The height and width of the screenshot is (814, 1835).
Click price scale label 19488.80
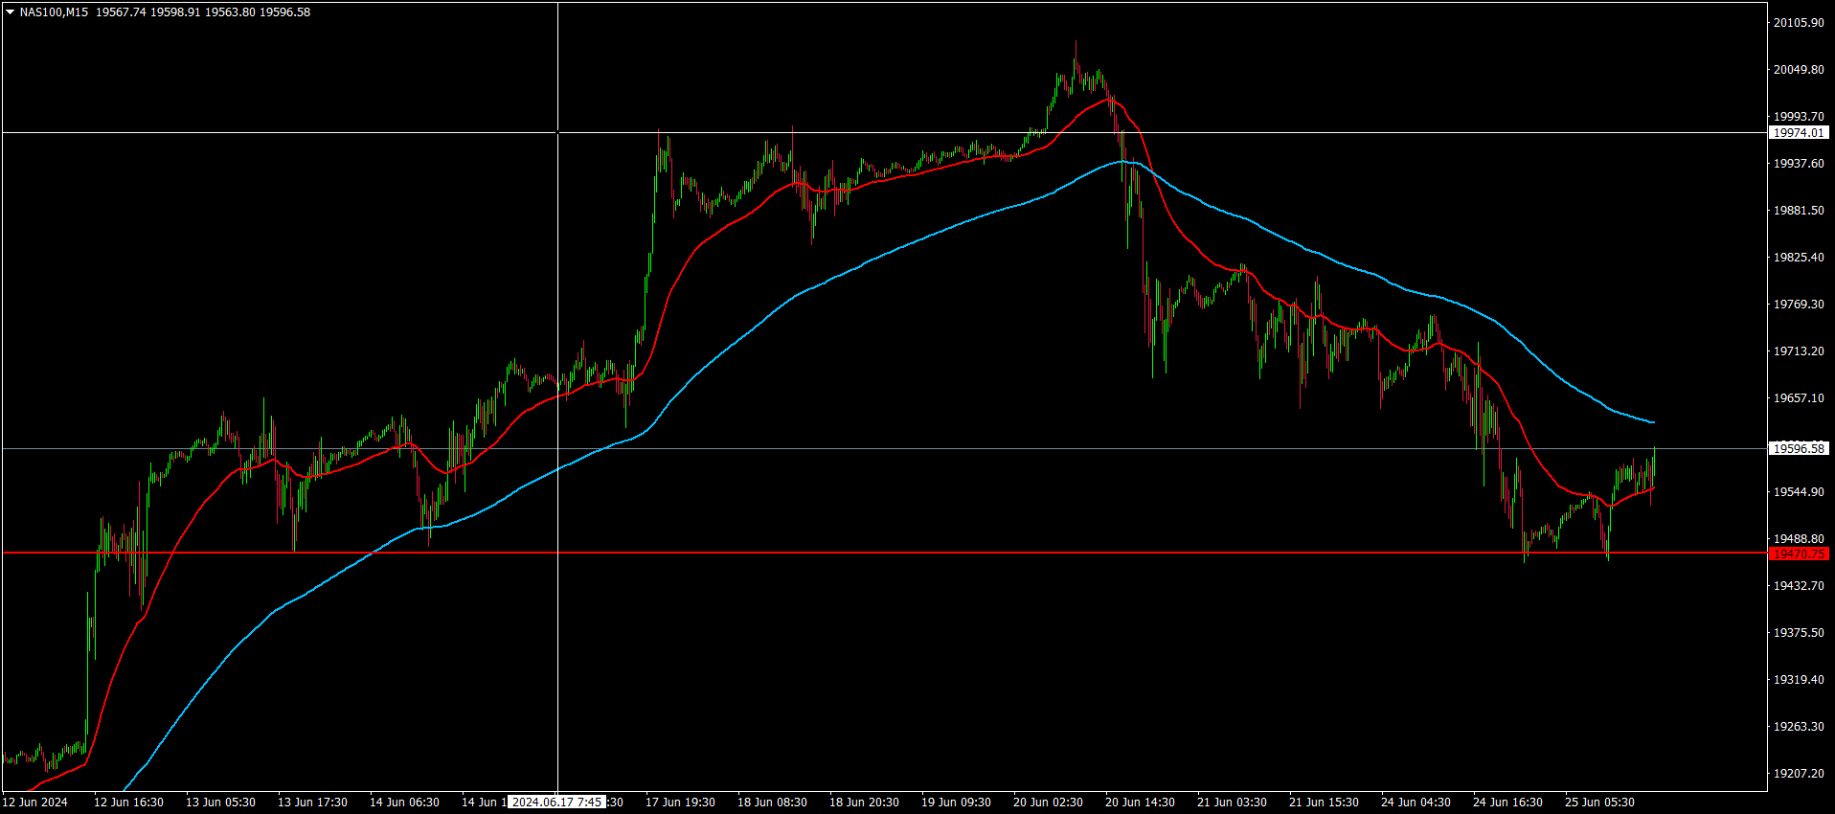click(1799, 538)
